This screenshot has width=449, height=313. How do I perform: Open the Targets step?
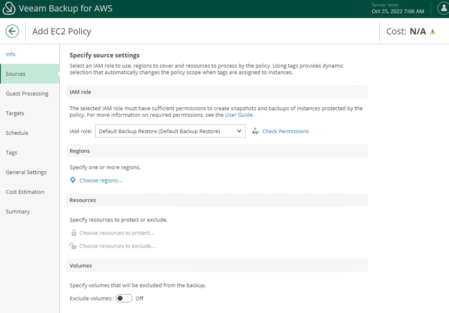15,113
